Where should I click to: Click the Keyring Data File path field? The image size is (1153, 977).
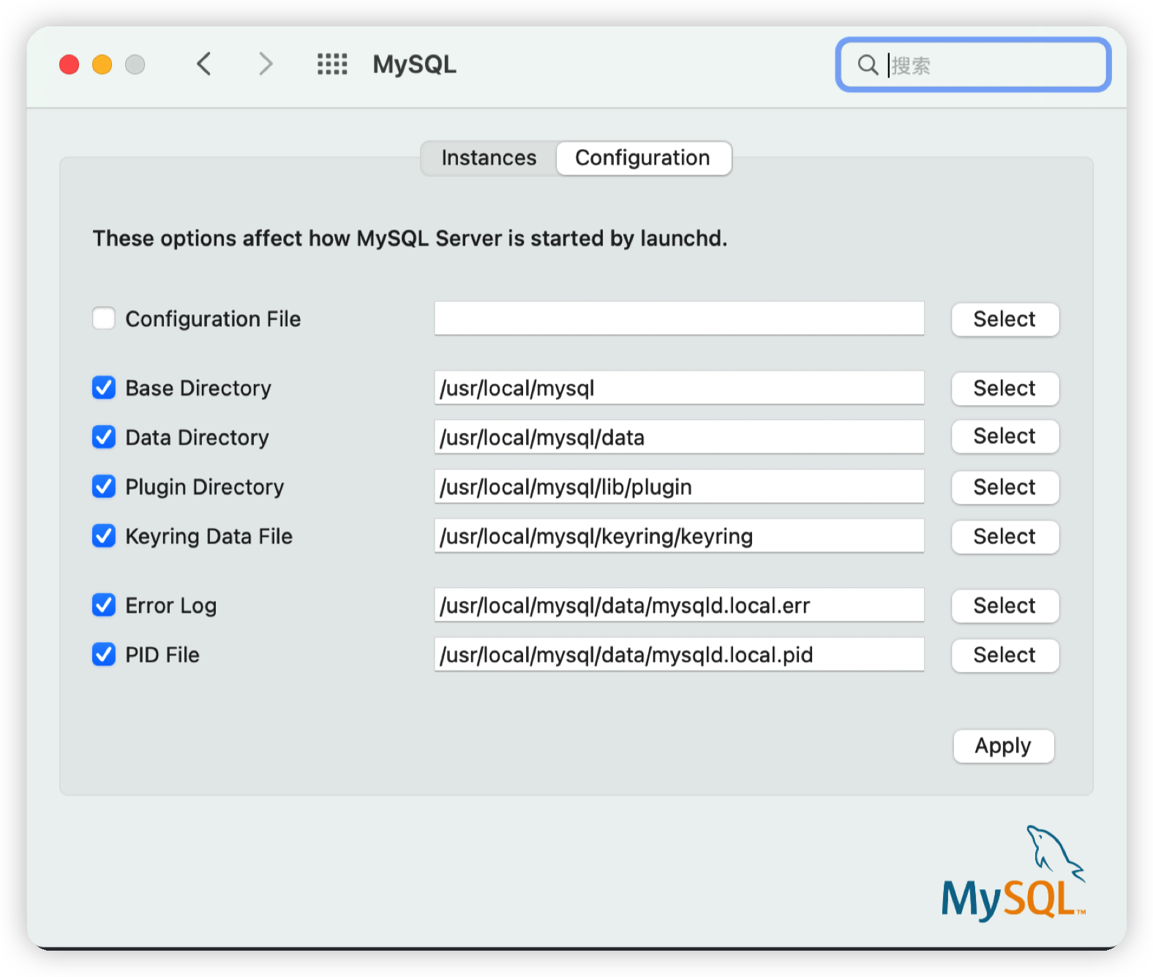pos(679,536)
